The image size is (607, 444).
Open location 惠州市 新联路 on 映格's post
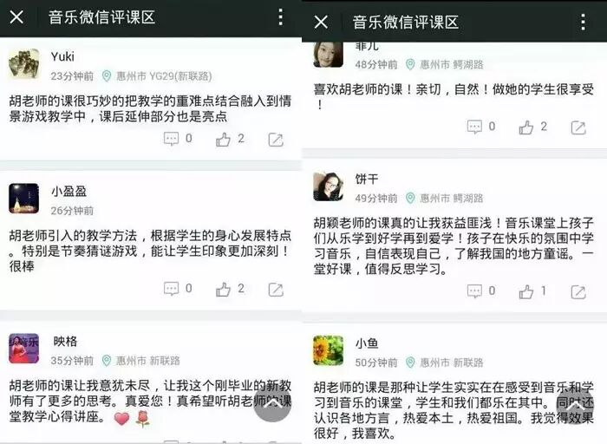(x=141, y=361)
